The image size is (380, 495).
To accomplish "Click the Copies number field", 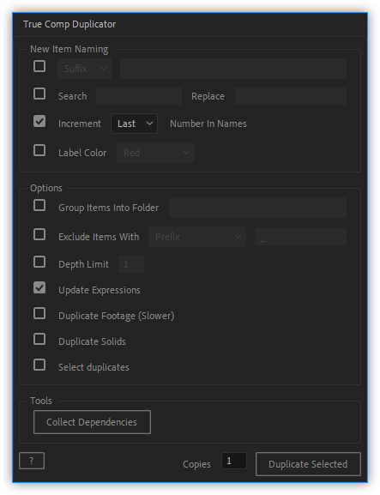I will point(234,461).
